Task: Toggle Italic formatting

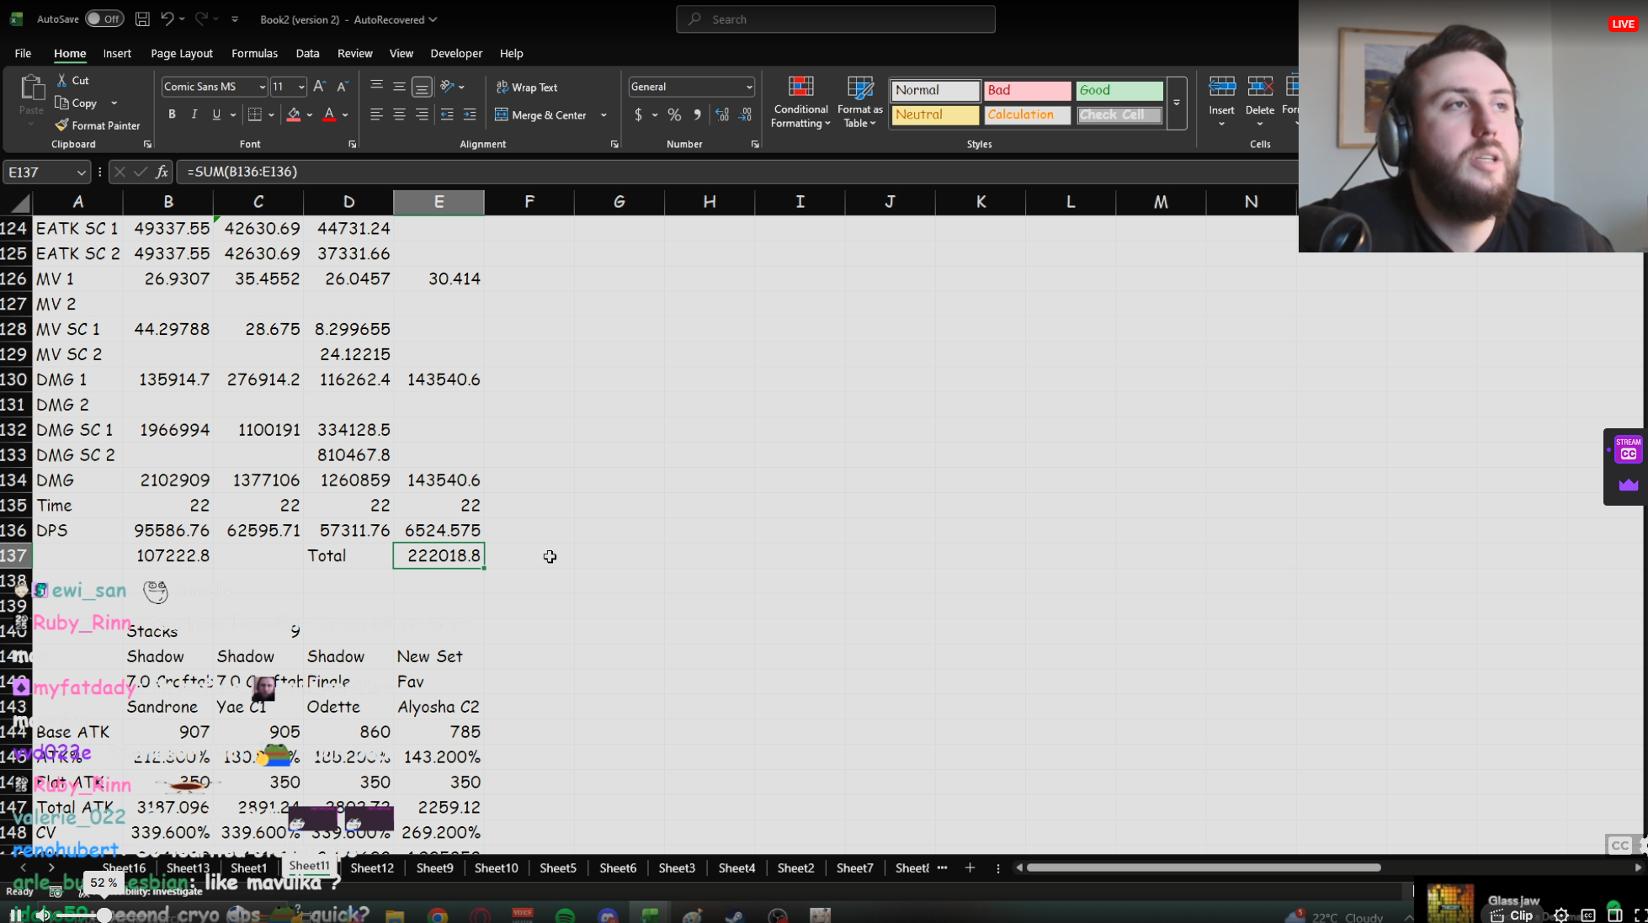Action: click(194, 114)
